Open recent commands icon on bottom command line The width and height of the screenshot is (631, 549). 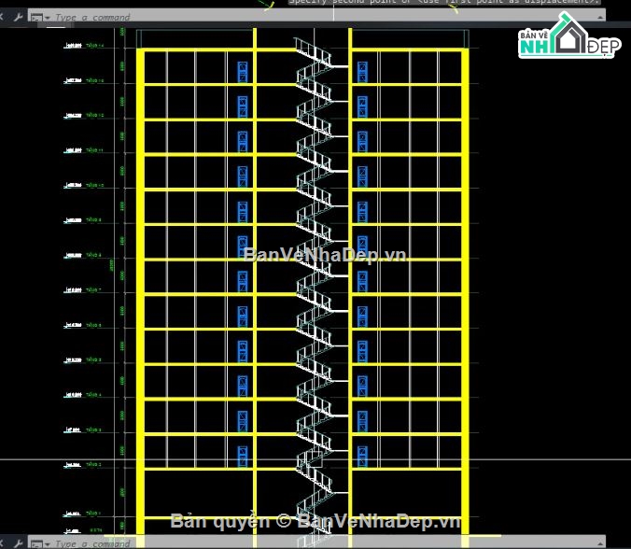pyautogui.click(x=36, y=544)
